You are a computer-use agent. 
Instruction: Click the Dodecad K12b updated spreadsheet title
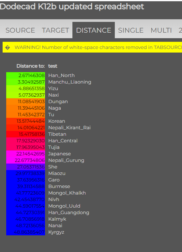point(72,7)
